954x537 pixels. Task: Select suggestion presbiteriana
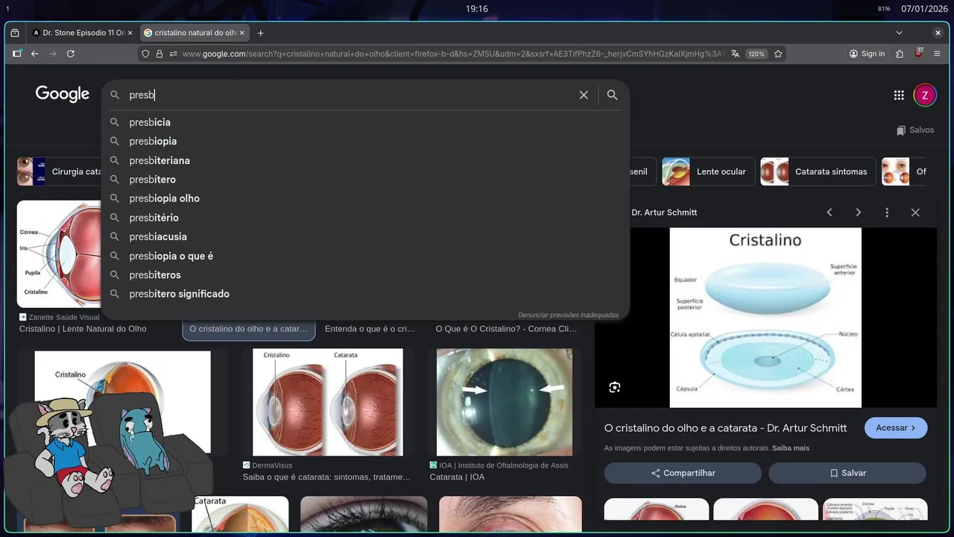[x=365, y=160]
